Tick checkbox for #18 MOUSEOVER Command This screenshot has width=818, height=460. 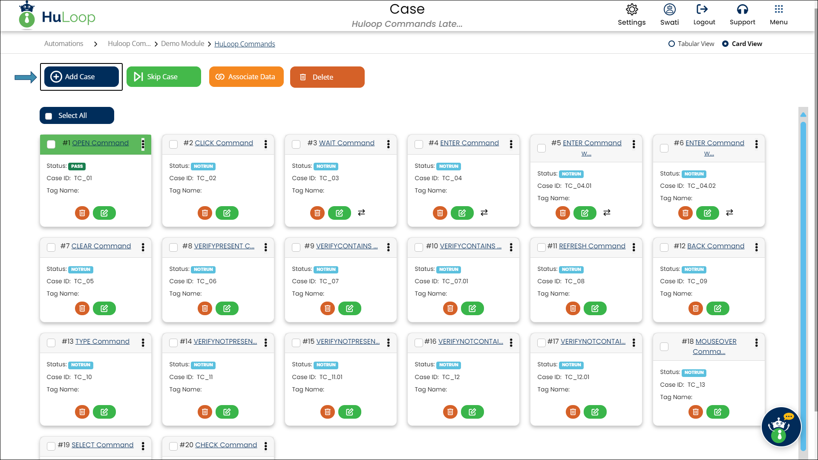point(664,347)
